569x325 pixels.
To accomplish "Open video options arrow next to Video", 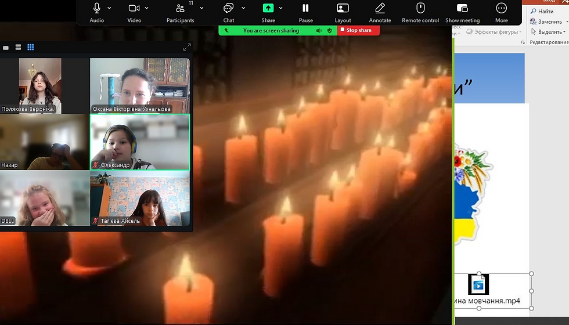I will [x=146, y=8].
